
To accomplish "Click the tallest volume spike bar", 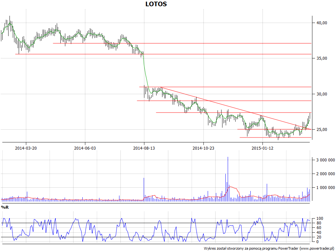I will (x=228, y=179).
